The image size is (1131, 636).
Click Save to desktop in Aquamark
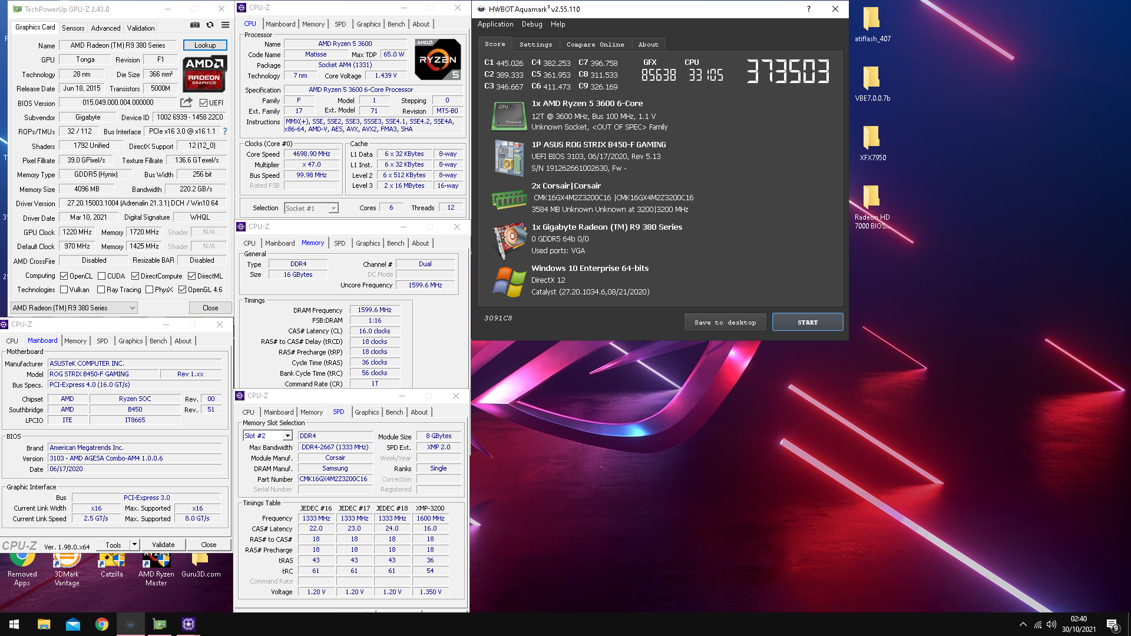tap(725, 322)
